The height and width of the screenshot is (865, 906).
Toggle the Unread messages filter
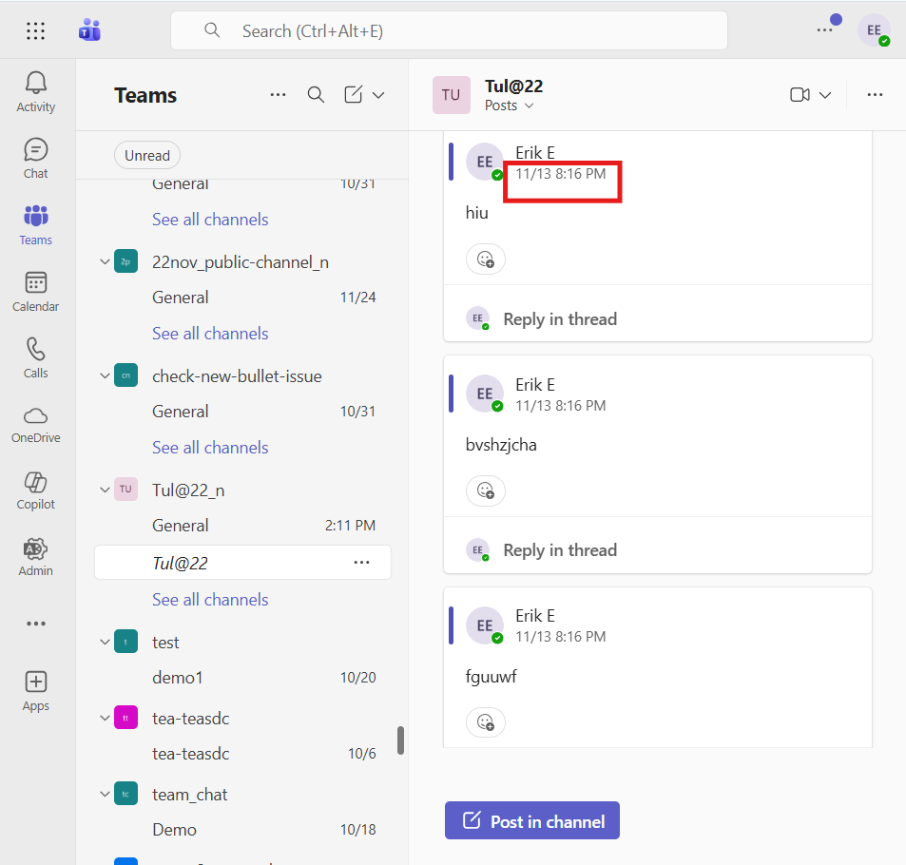(x=146, y=155)
